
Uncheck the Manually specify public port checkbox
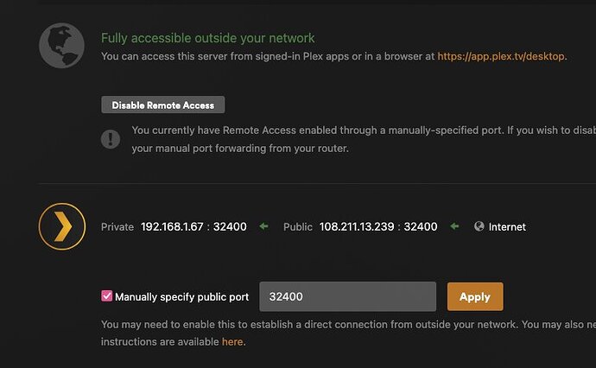pyautogui.click(x=107, y=296)
